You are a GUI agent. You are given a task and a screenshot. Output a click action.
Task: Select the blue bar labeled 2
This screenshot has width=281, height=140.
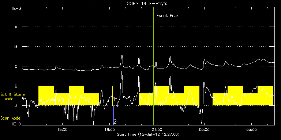[114, 115]
